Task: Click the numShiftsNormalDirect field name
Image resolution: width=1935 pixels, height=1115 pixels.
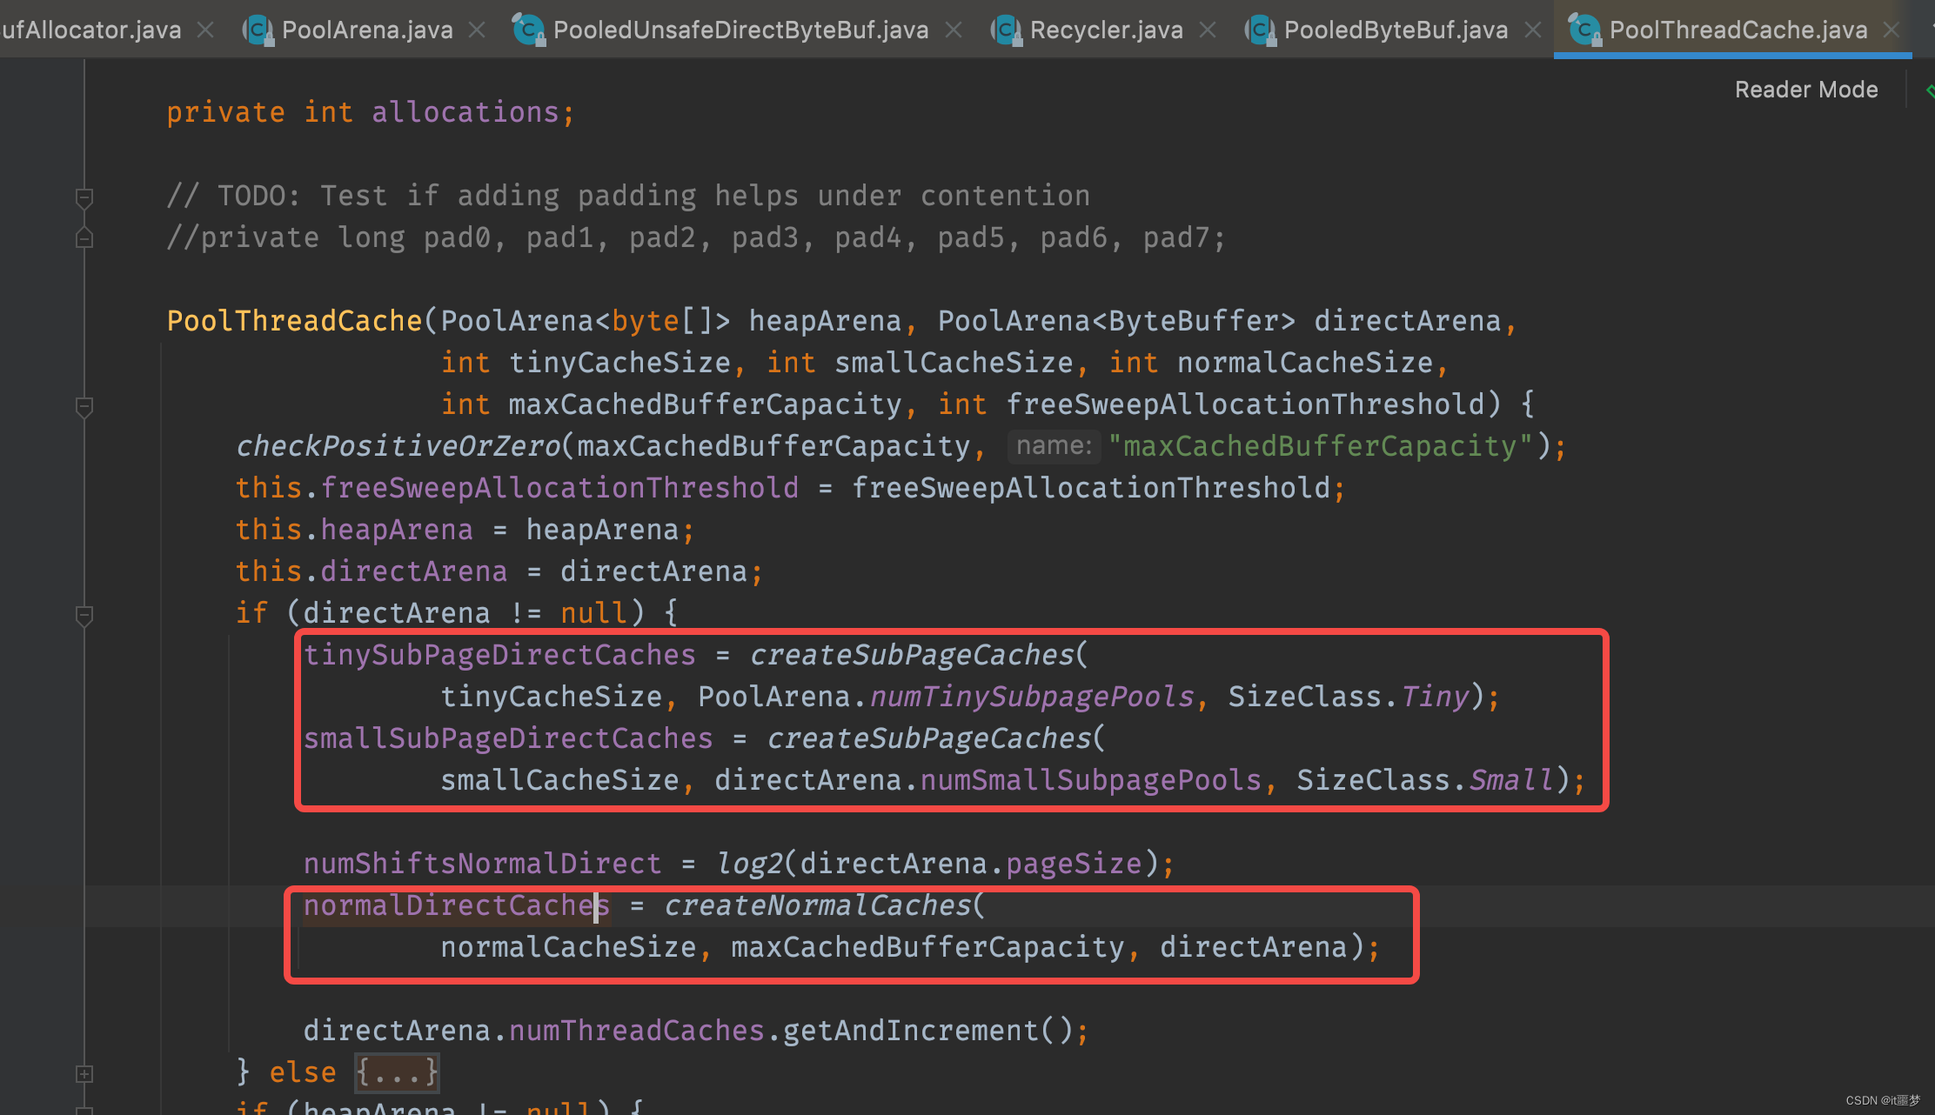Action: 482,864
